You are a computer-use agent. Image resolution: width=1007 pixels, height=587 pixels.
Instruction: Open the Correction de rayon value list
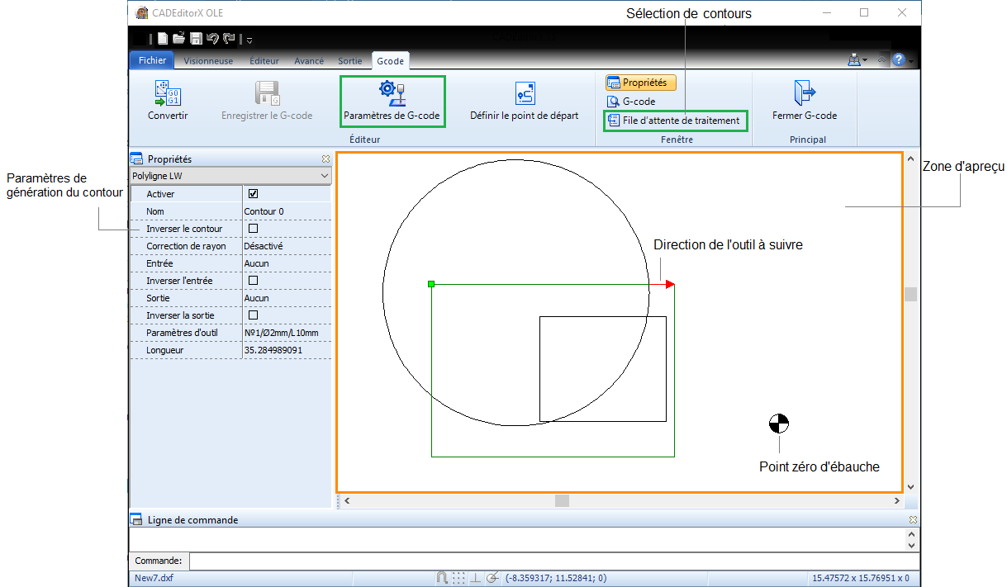pyautogui.click(x=286, y=246)
